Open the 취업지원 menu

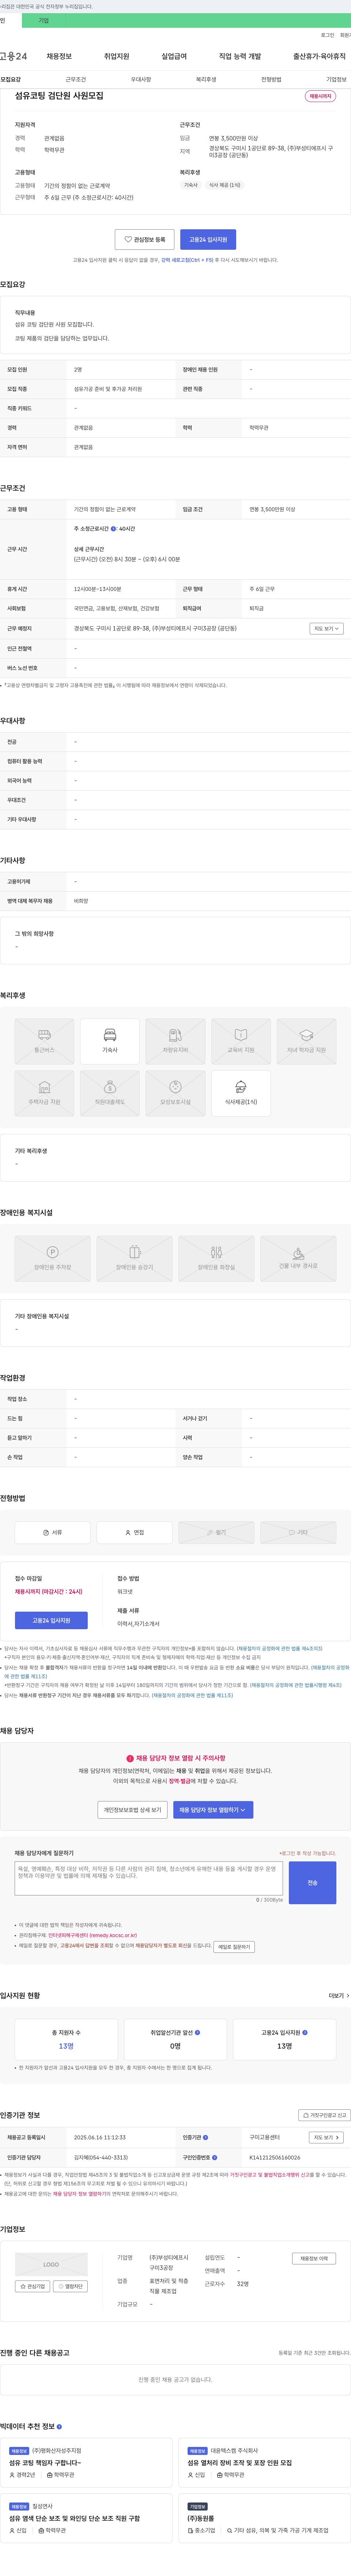(x=117, y=56)
